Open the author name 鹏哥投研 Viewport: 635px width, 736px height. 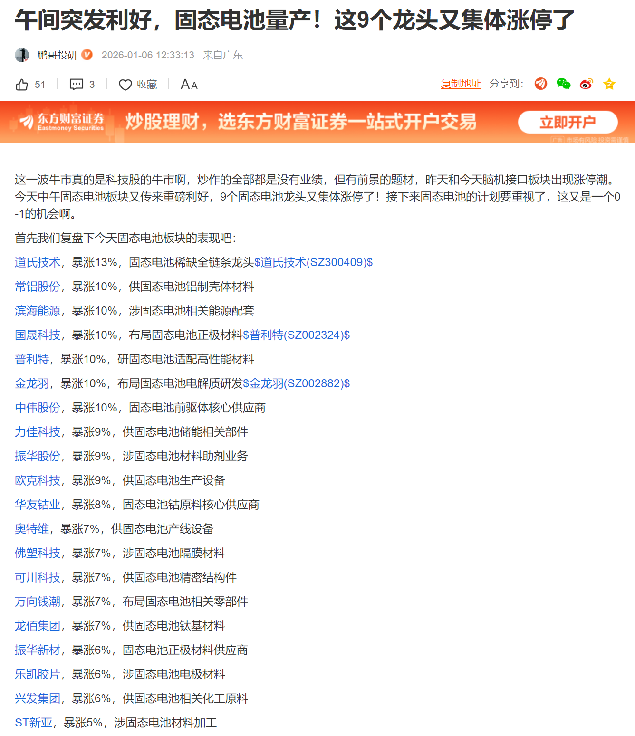pyautogui.click(x=57, y=55)
